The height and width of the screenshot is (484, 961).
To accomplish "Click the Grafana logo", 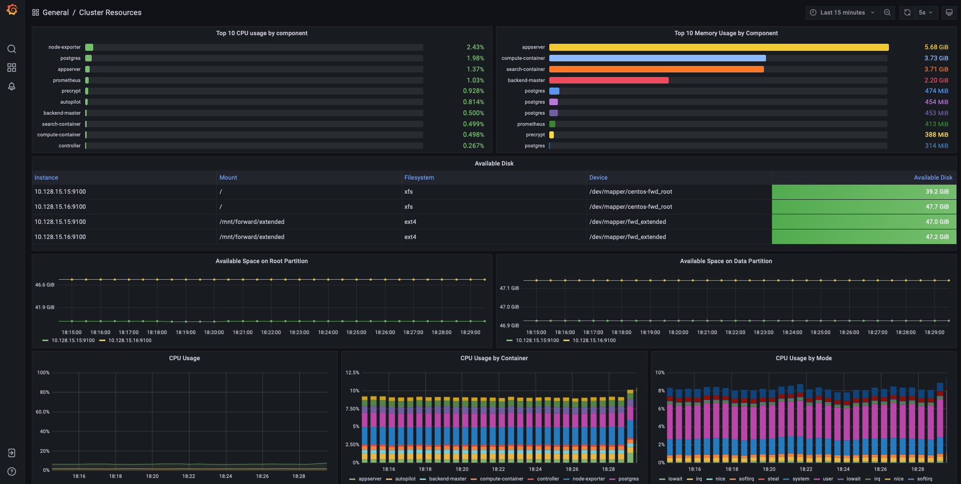I will (12, 10).
